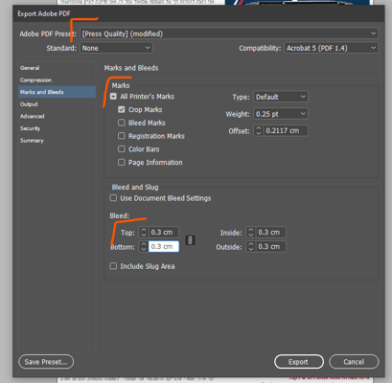392x383 pixels.
Task: Click the Top bleed value field
Action: 164,232
